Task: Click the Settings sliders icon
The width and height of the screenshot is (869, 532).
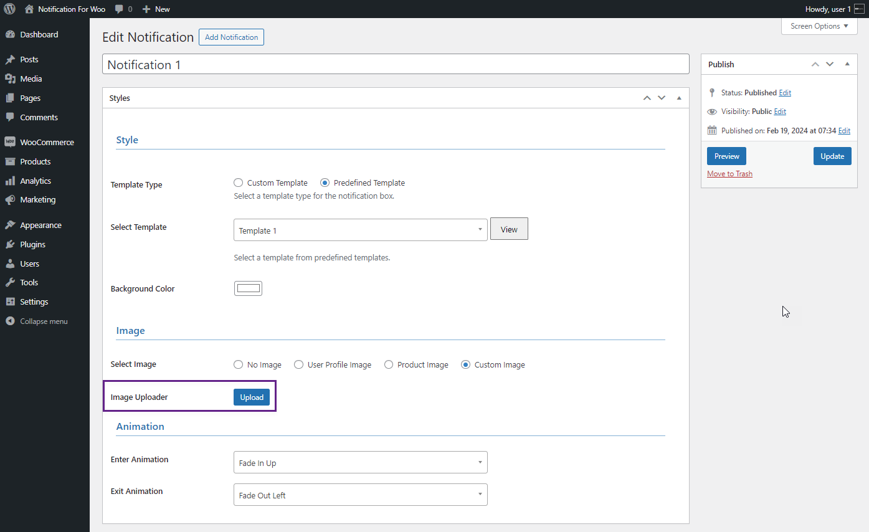Action: point(10,302)
